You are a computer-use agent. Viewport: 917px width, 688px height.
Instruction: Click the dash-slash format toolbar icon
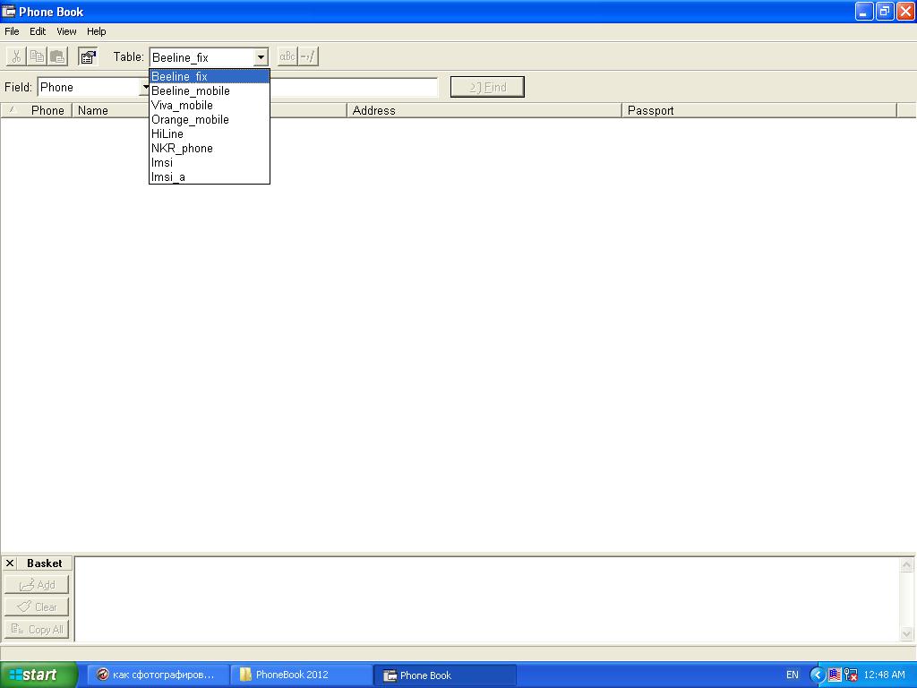pyautogui.click(x=308, y=56)
